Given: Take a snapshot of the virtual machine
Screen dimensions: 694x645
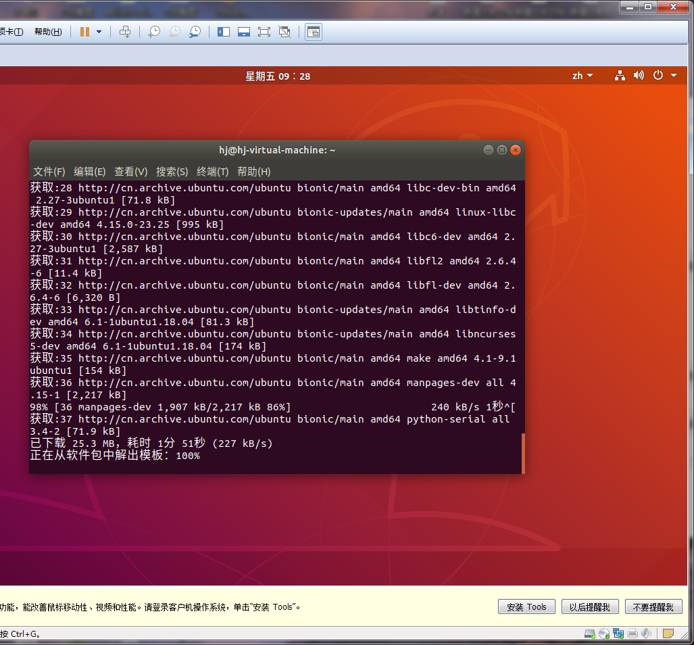Looking at the screenshot, I should 154,32.
